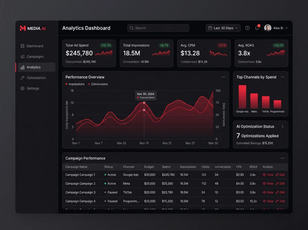Go to Campaigns in the sidebar
The image size is (308, 230).
point(36,57)
